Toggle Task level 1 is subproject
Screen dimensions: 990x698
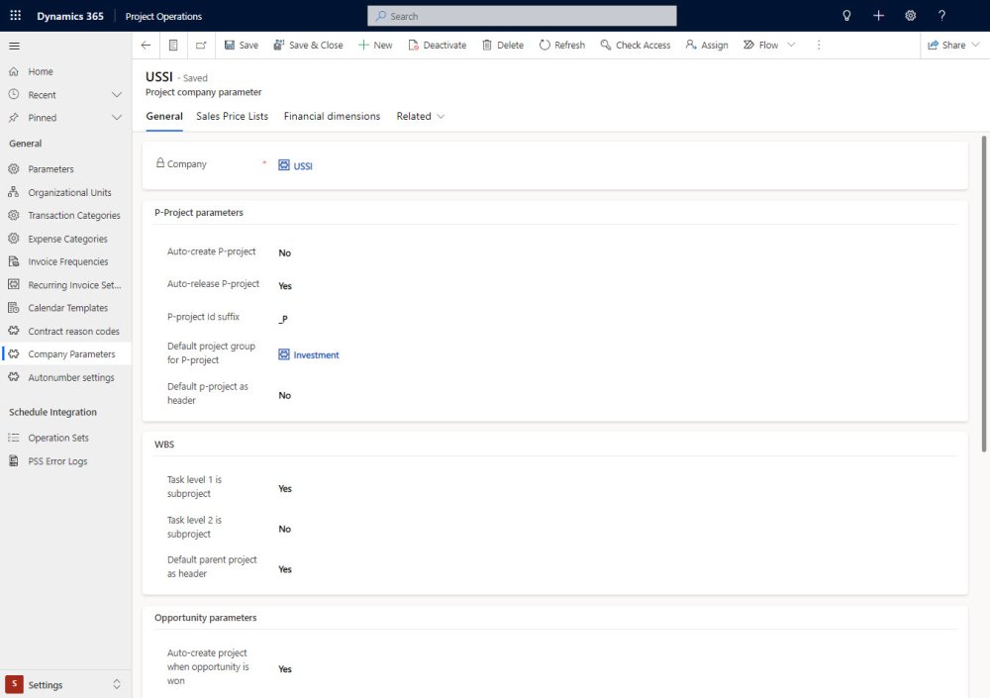click(285, 489)
